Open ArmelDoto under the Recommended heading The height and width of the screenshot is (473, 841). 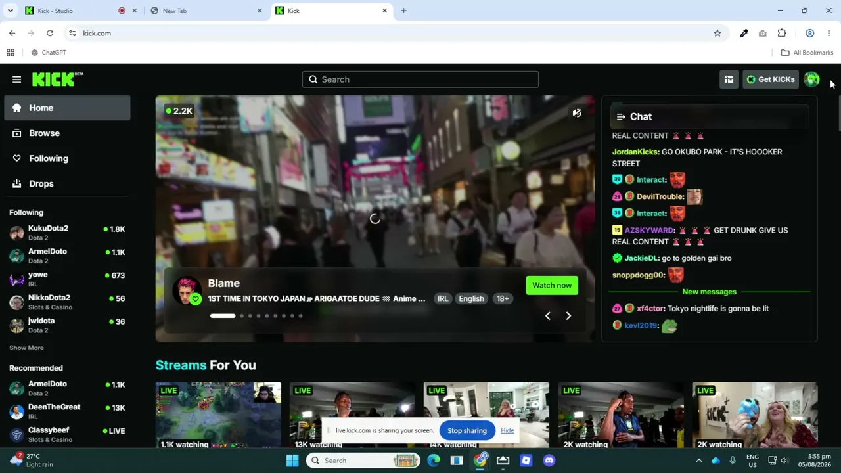pyautogui.click(x=67, y=388)
